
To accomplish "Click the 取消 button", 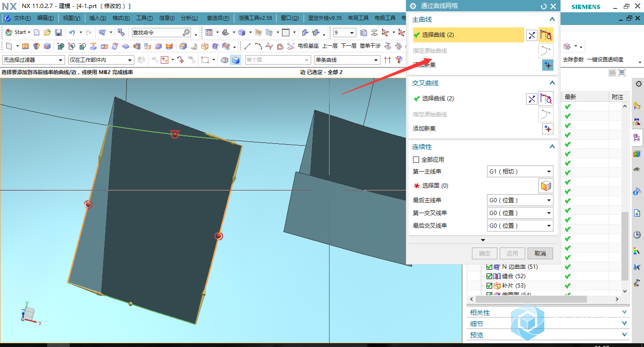I will click(540, 254).
